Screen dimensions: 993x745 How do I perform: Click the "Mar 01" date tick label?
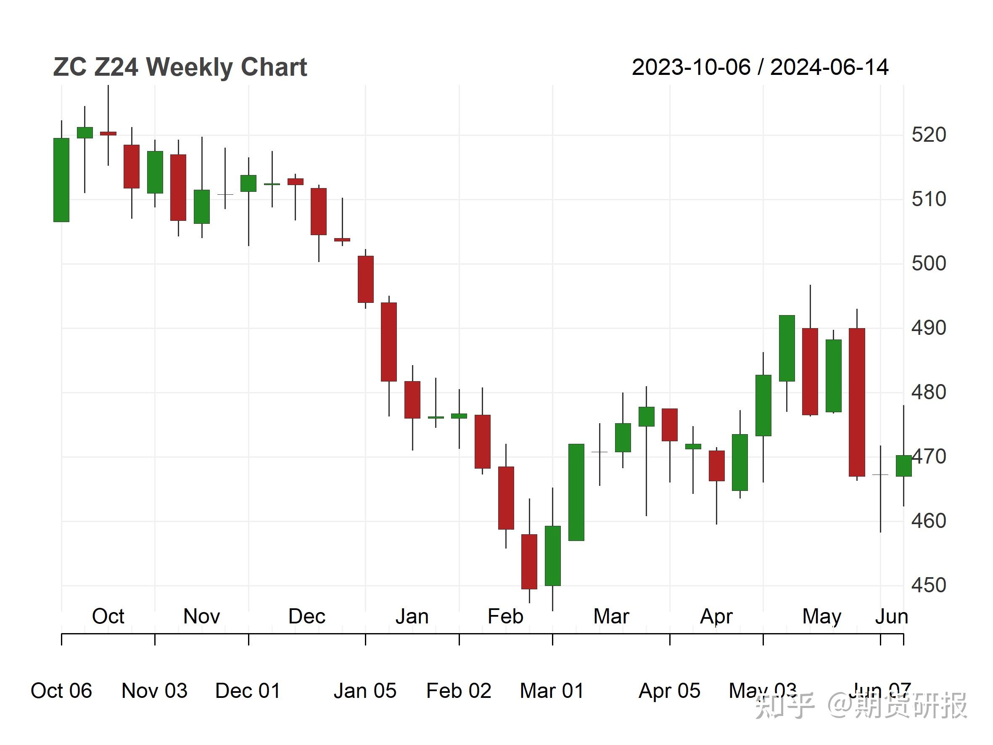[x=552, y=691]
